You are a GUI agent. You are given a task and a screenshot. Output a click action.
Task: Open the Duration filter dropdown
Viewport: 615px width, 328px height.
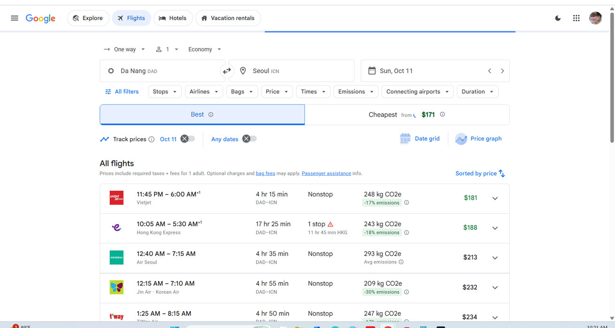click(477, 91)
